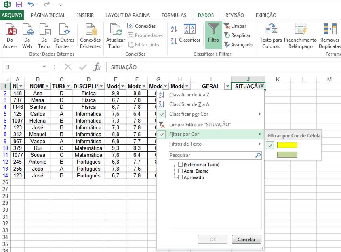The image size is (341, 252).
Task: Import data Do Access
Action: point(10,36)
